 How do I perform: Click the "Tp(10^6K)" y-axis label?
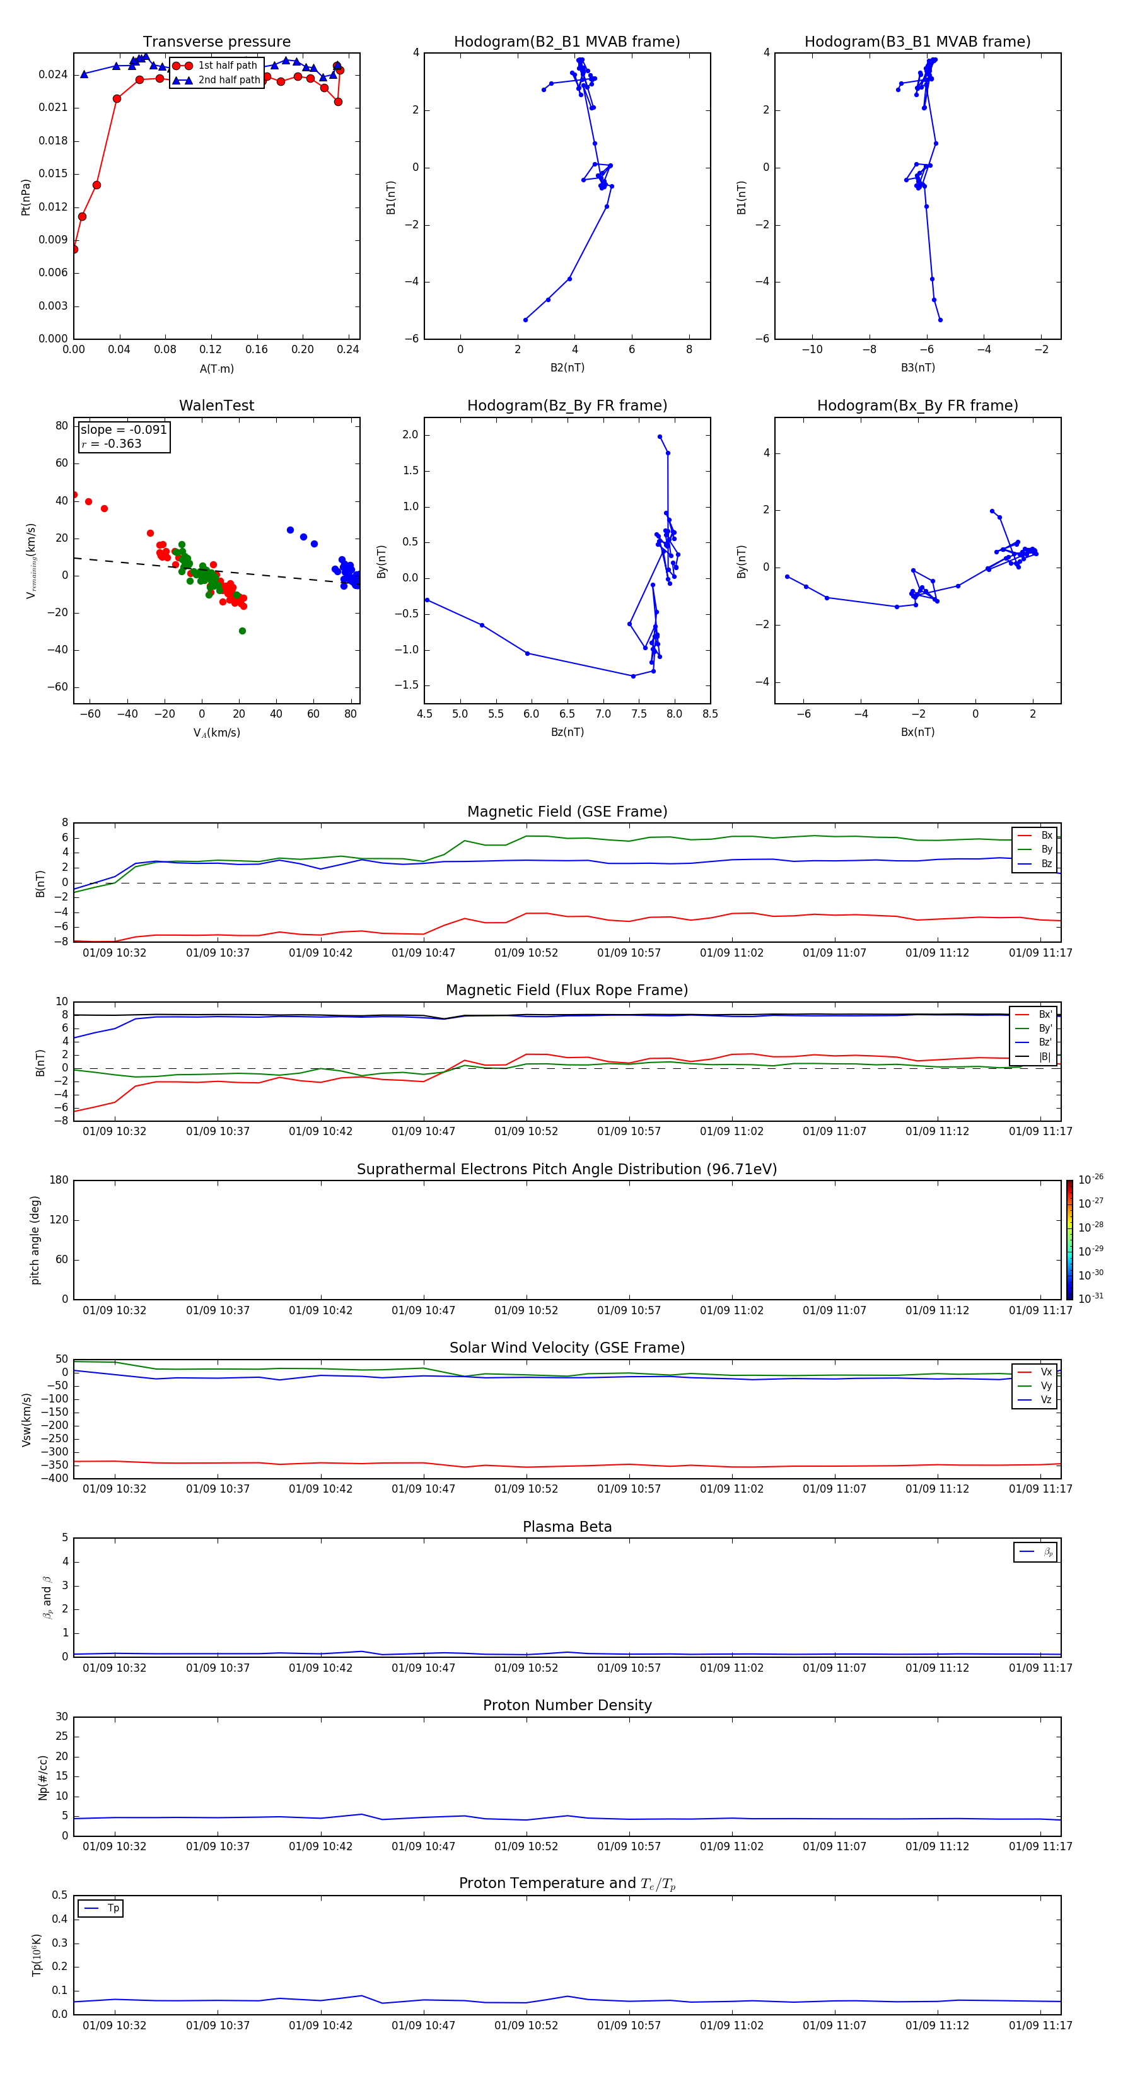(x=37, y=1955)
